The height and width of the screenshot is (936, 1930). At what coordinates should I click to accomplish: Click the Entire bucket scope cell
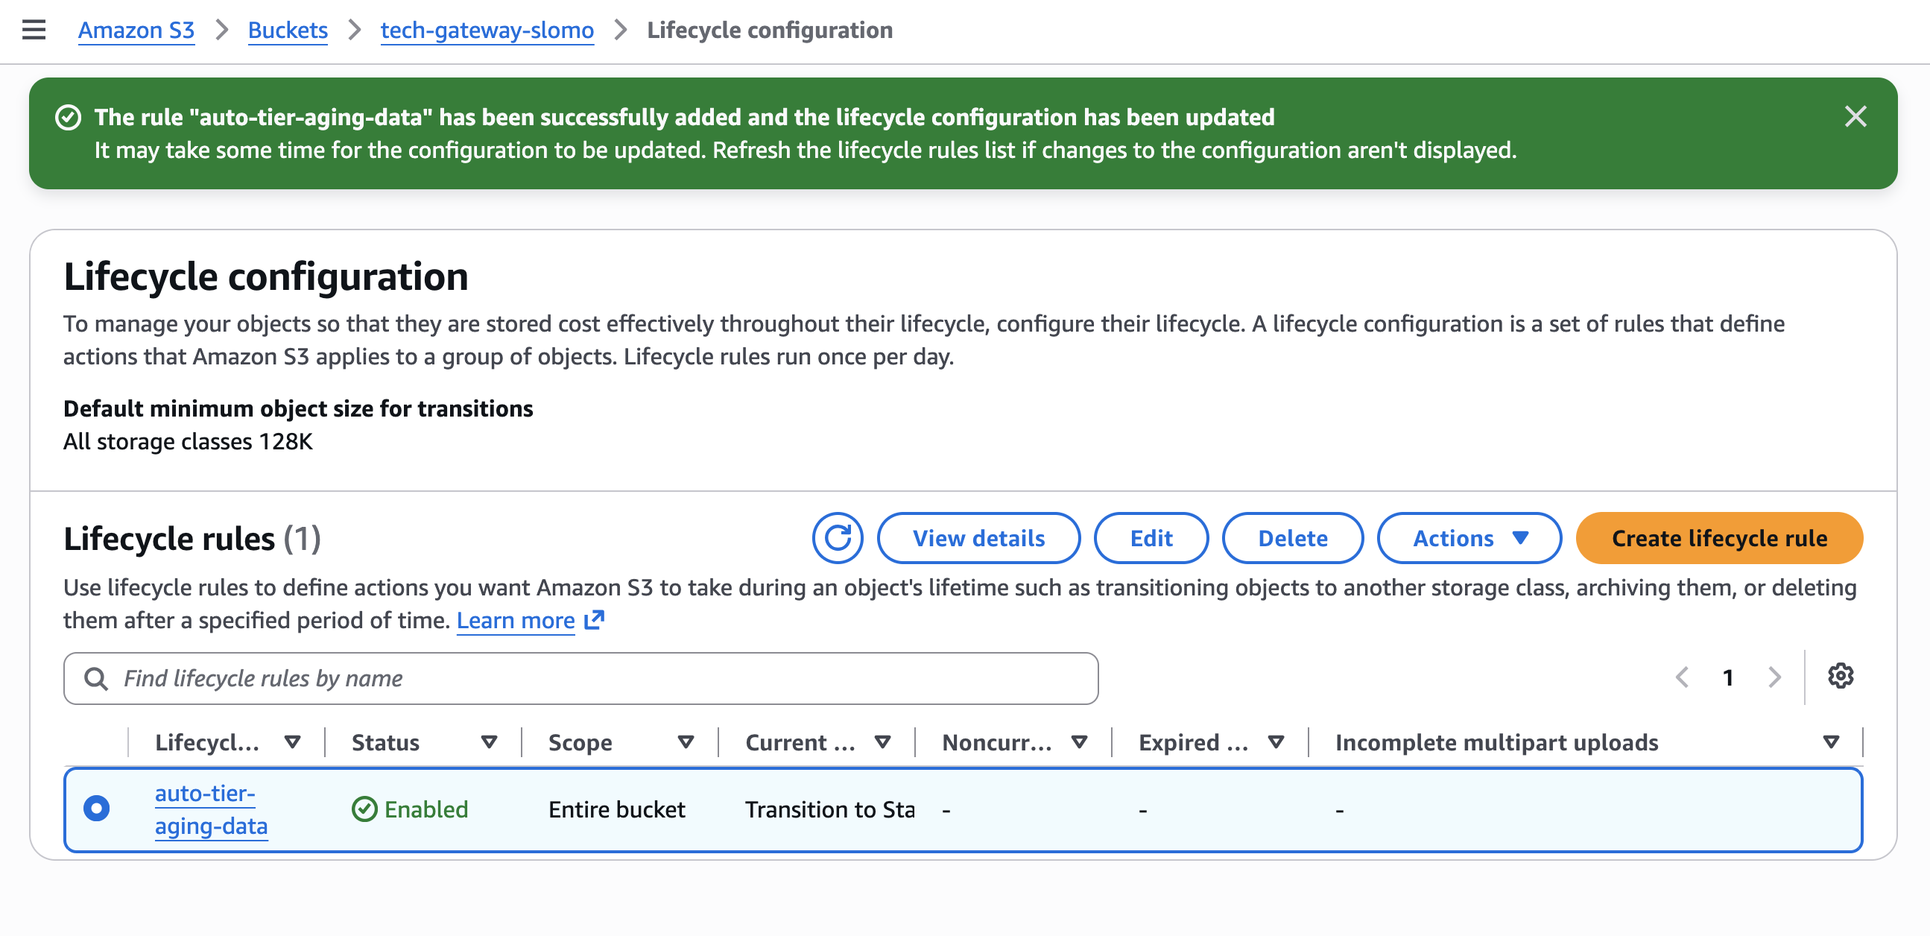(x=616, y=809)
